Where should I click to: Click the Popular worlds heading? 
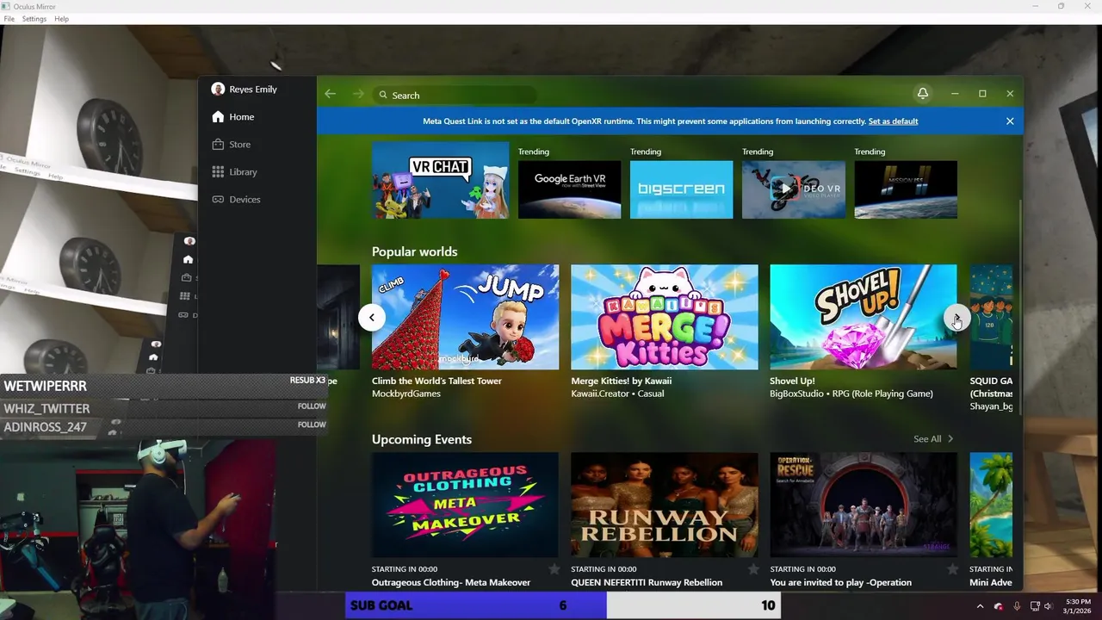tap(415, 251)
